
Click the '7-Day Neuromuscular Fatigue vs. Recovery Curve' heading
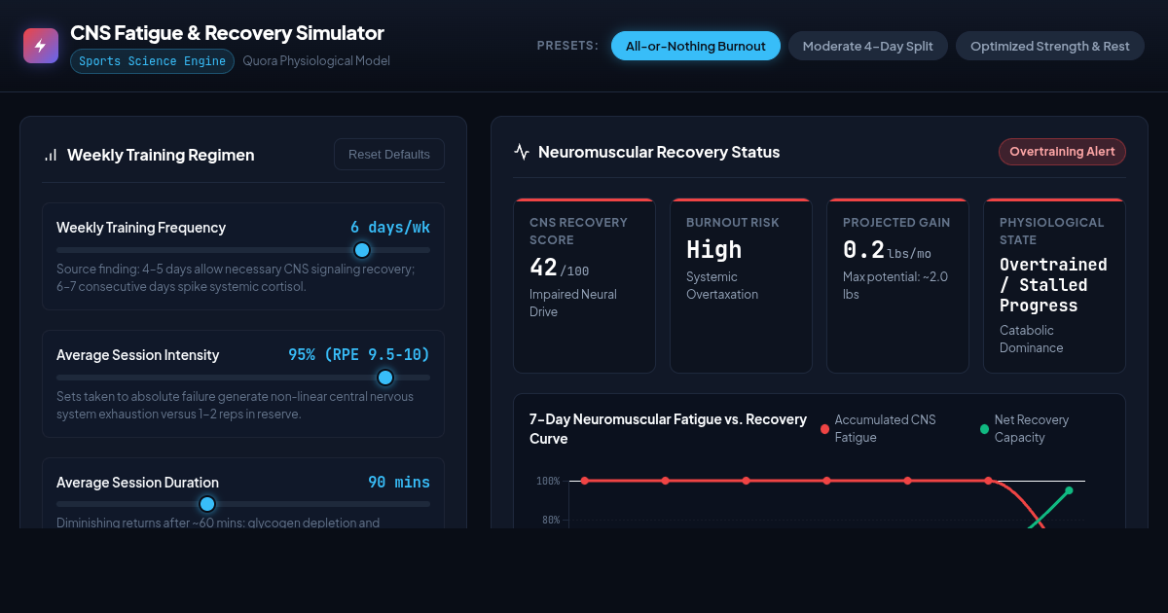coord(668,429)
